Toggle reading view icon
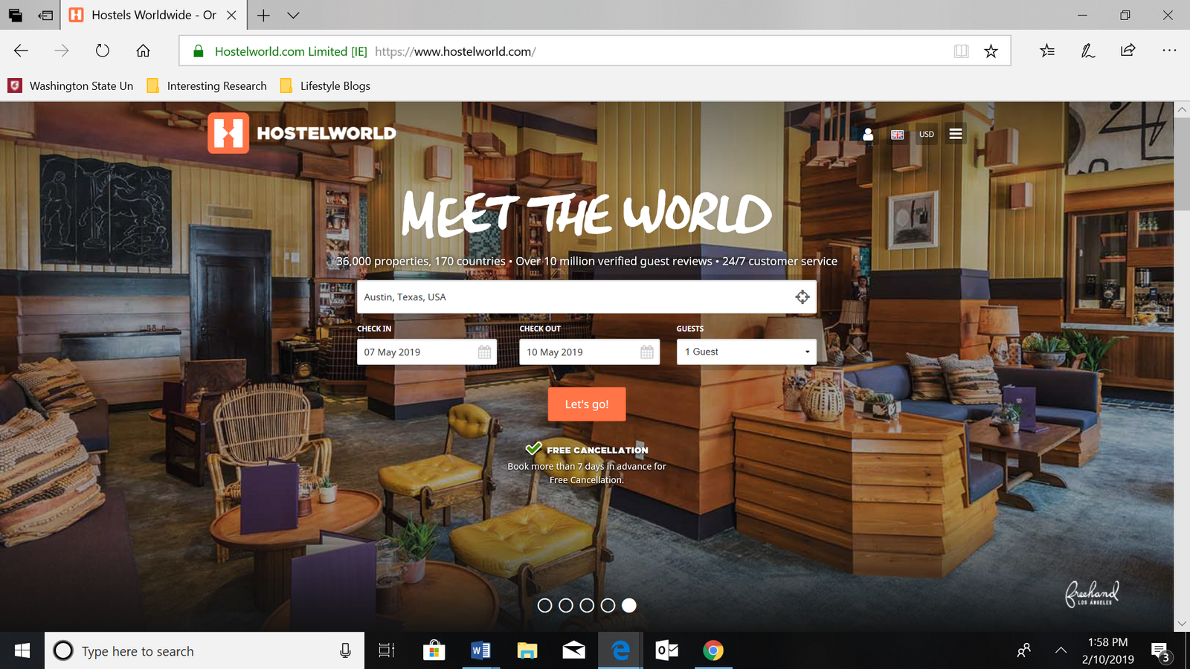 click(961, 51)
